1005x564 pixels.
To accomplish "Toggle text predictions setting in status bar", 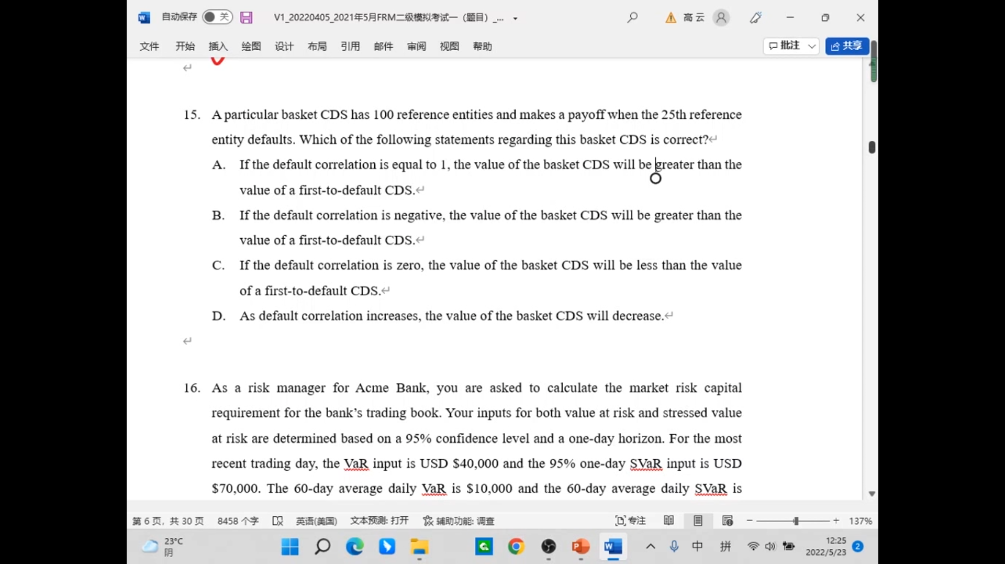I will pyautogui.click(x=379, y=521).
